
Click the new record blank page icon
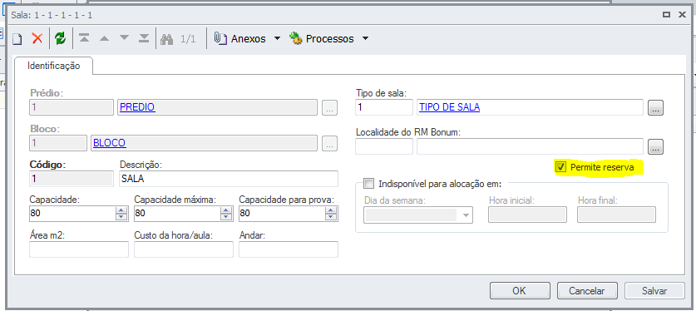pyautogui.click(x=17, y=38)
